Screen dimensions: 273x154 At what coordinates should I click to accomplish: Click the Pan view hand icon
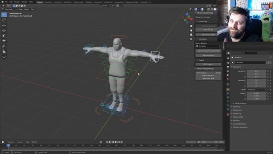point(191,30)
